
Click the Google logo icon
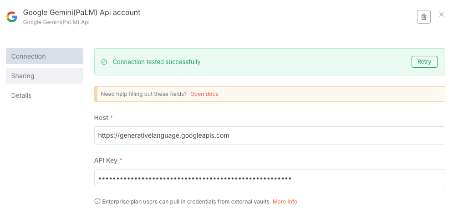pos(12,17)
